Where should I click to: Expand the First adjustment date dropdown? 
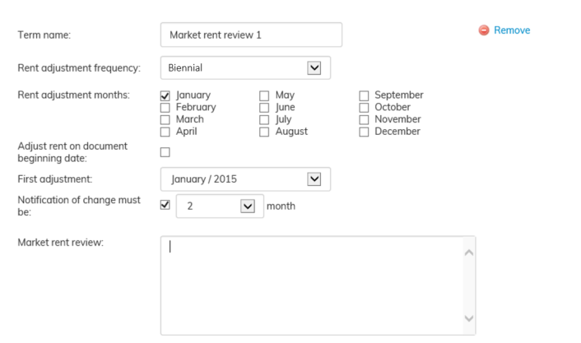(314, 178)
